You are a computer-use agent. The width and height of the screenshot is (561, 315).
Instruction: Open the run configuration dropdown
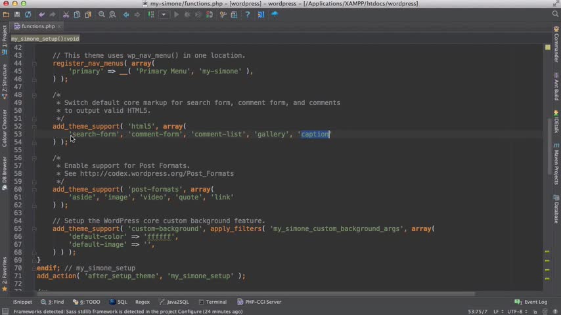164,14
